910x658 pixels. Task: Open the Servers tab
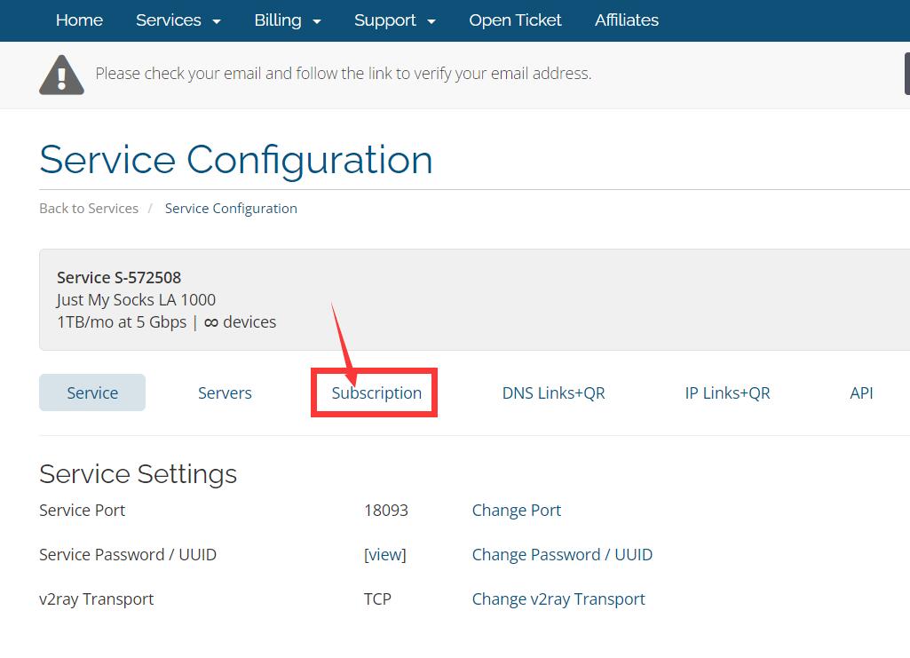(x=225, y=392)
